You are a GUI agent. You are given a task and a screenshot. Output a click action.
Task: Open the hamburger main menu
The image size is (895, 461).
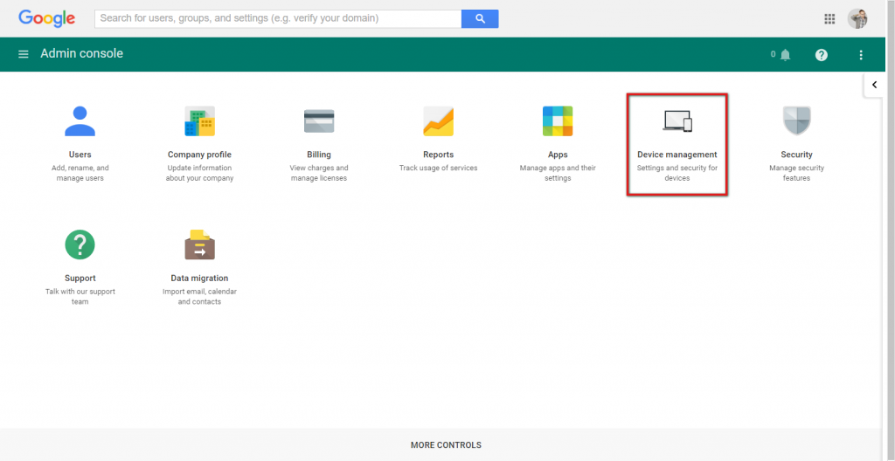[x=24, y=54]
